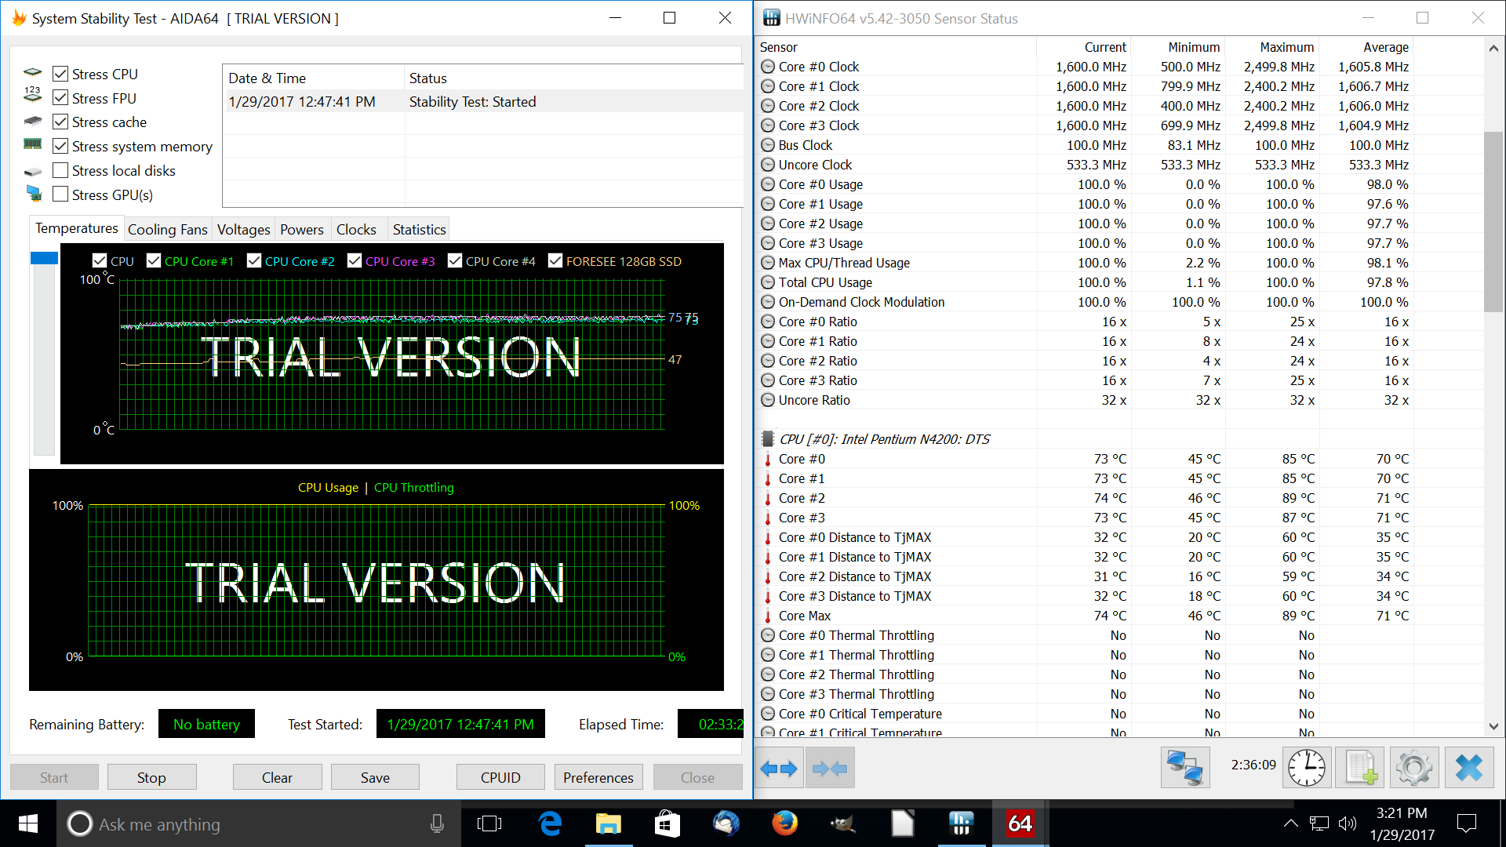The image size is (1506, 847).
Task: Select the Temperatures tab
Action: [x=77, y=228]
